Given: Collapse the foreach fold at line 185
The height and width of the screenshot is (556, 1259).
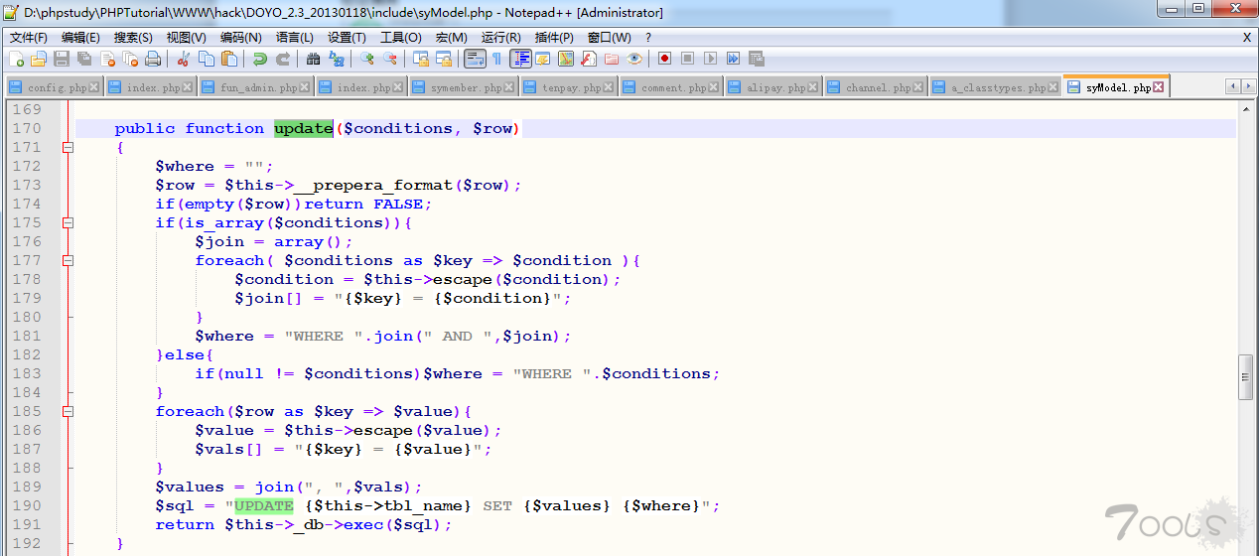Looking at the screenshot, I should 68,411.
